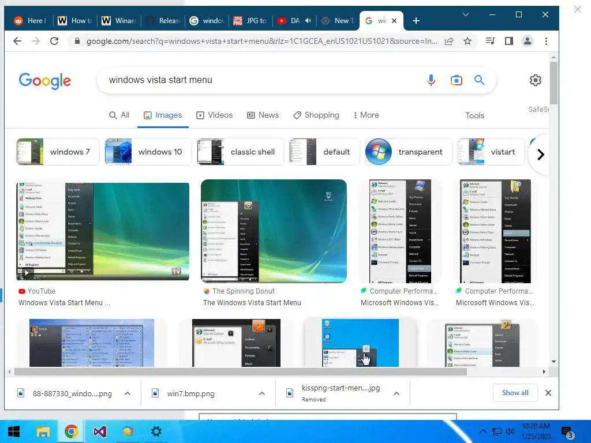The image size is (591, 443).
Task: Switch to the Reddit 'Here' tab
Action: [30, 21]
